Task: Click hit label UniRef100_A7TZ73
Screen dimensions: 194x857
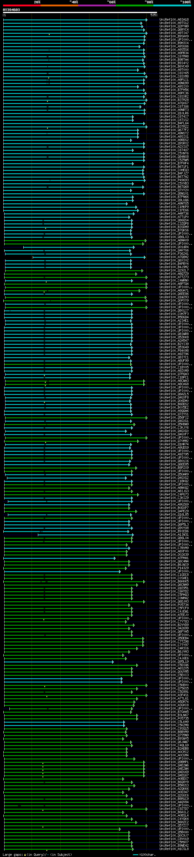Action: [174, 277]
